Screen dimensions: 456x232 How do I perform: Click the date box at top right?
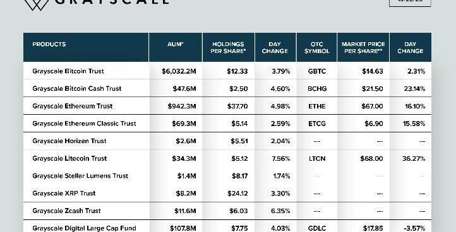(x=410, y=3)
